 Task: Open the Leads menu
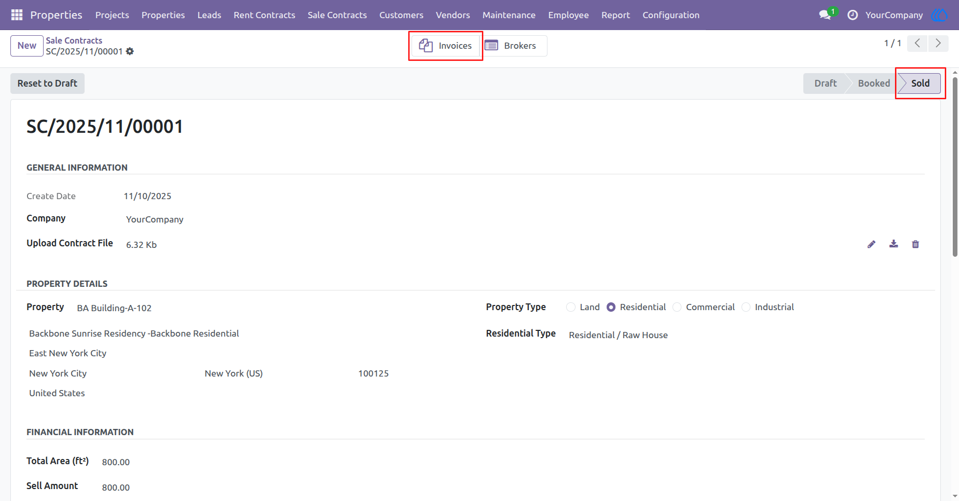[209, 15]
